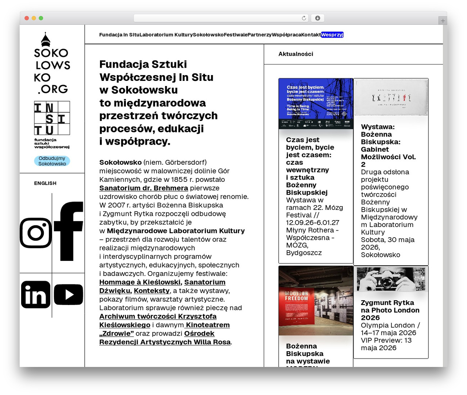
Task: Open Laboratorium Kultury menu item
Action: pyautogui.click(x=166, y=35)
